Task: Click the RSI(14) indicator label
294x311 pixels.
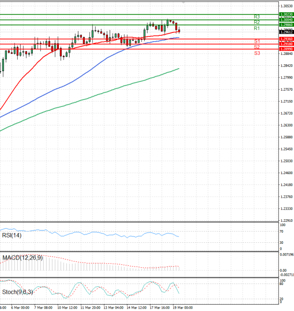Action: pos(12,235)
